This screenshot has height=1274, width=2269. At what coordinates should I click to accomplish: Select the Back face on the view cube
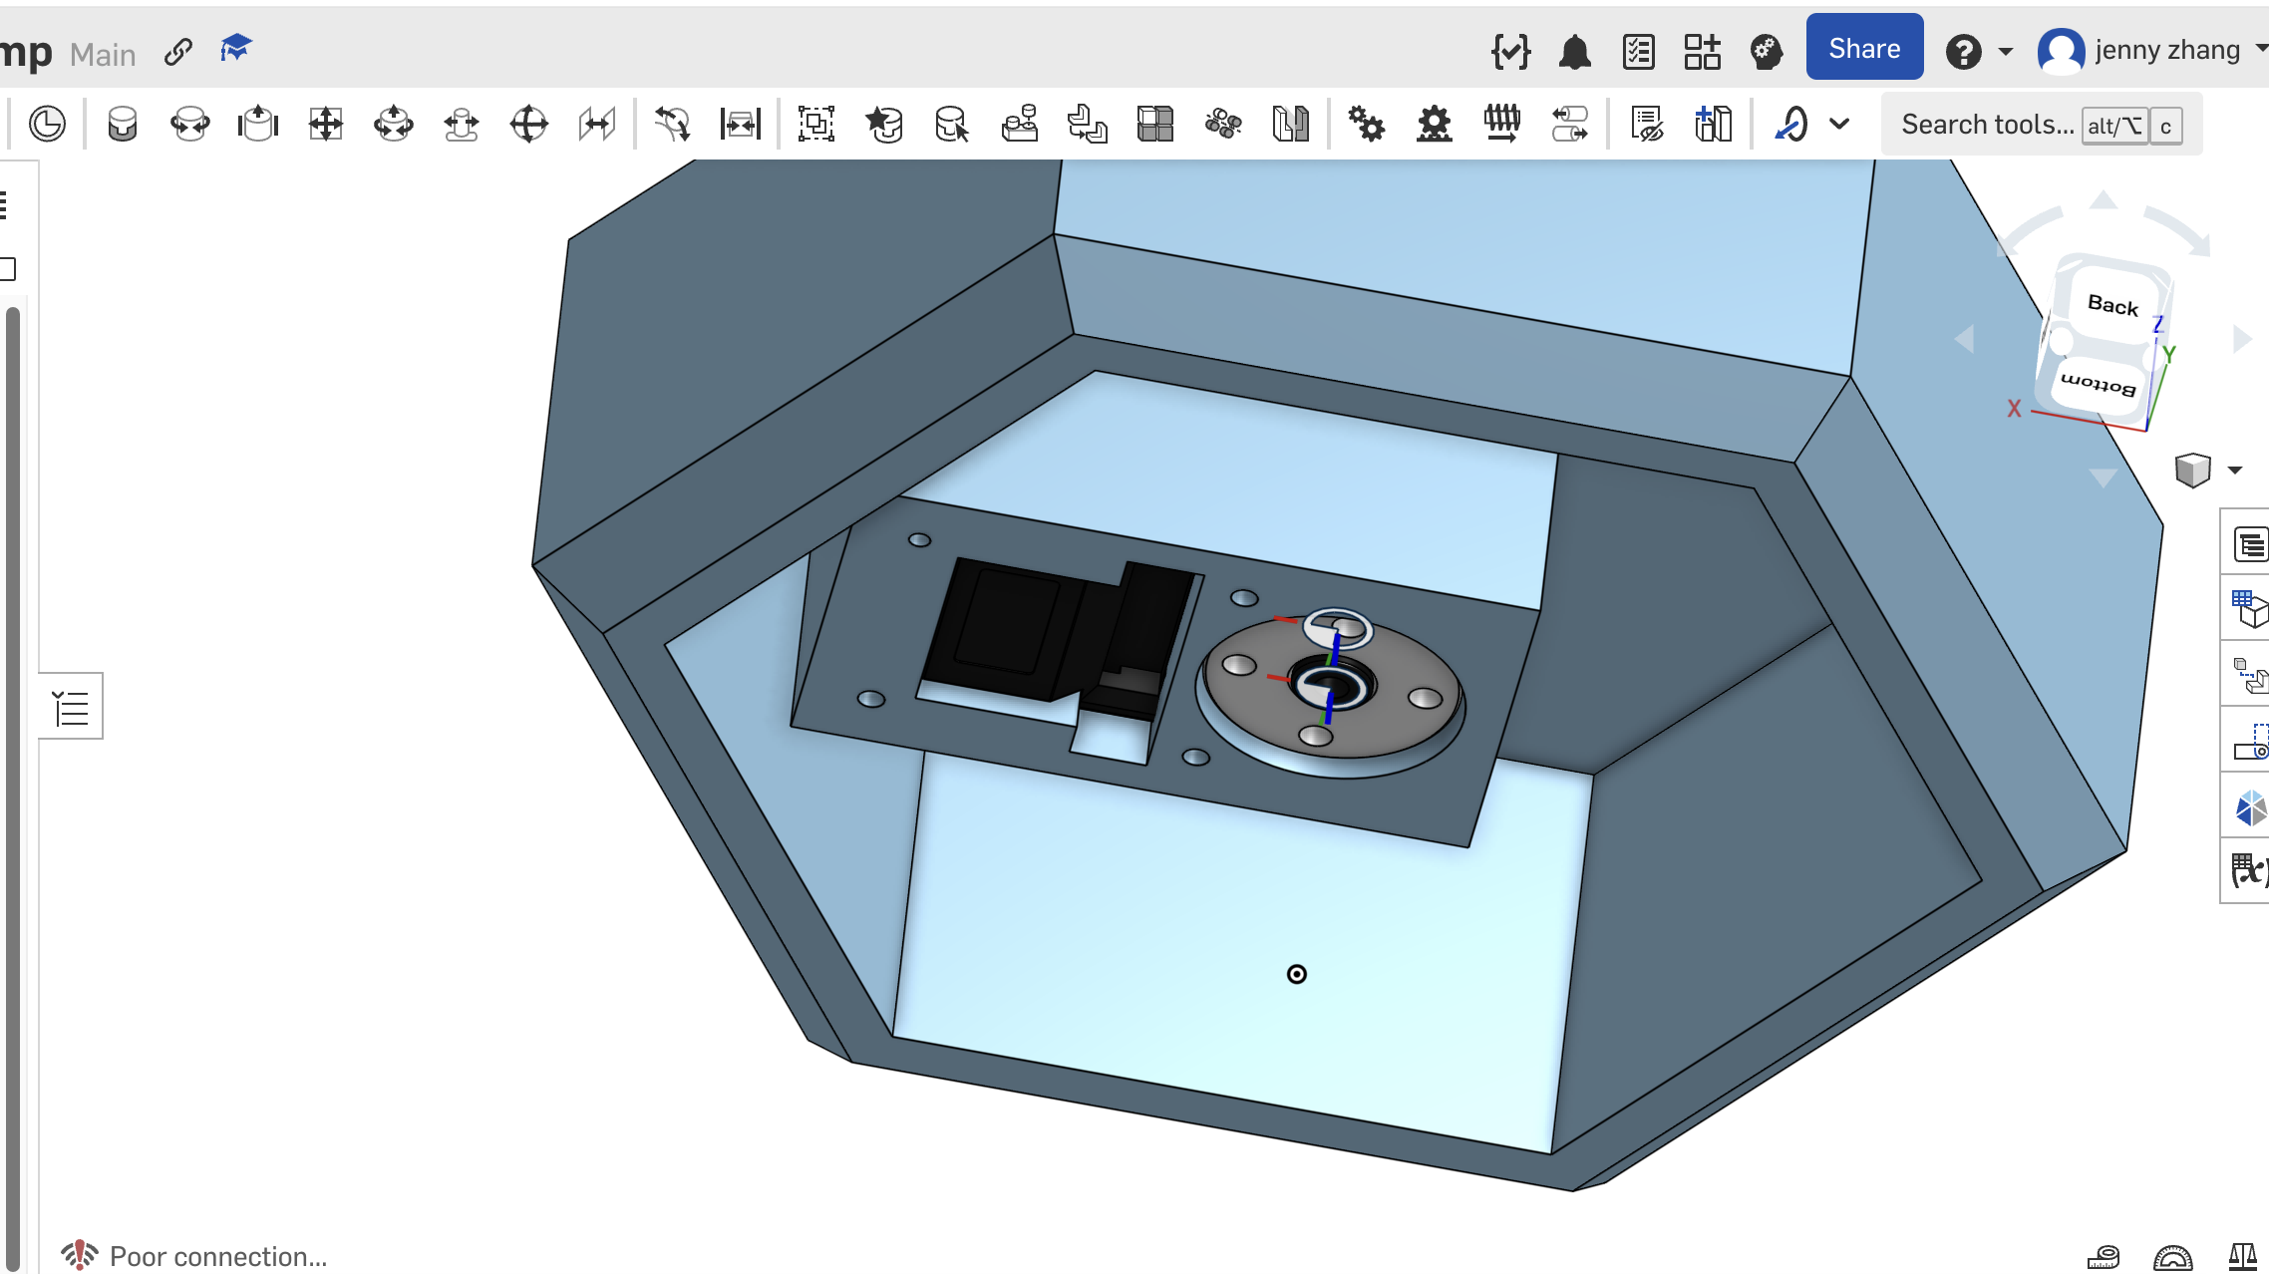tap(2112, 304)
